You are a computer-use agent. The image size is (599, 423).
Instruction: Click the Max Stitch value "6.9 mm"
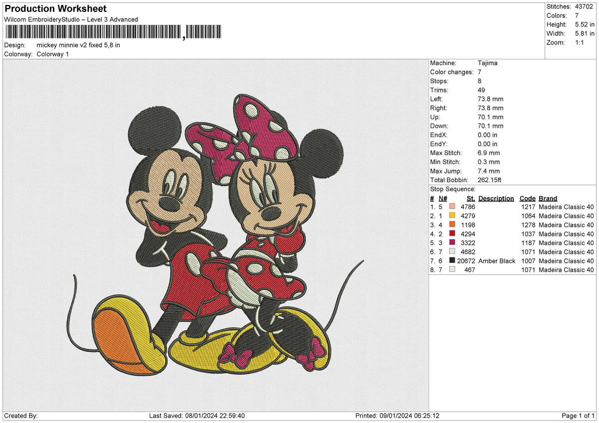489,153
